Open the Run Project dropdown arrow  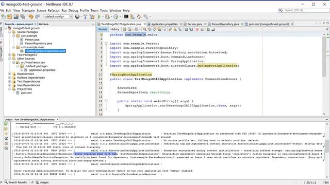103,16
